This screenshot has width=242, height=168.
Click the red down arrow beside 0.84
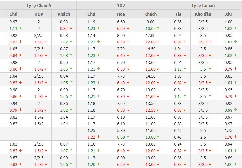click(20, 55)
